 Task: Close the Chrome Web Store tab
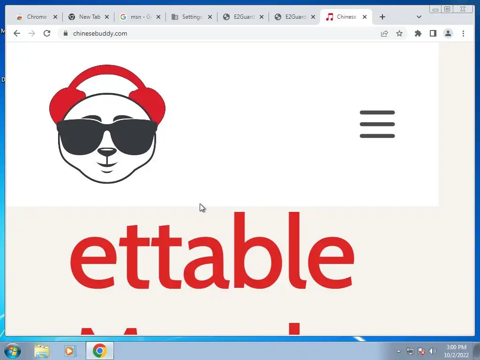tap(55, 17)
